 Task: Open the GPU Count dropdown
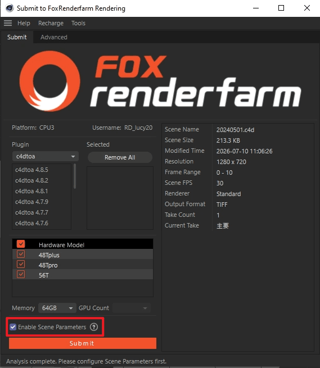(x=132, y=308)
